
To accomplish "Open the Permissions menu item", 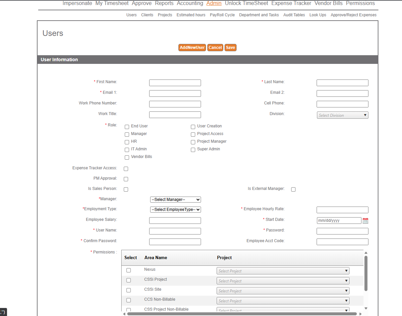I will (360, 3).
